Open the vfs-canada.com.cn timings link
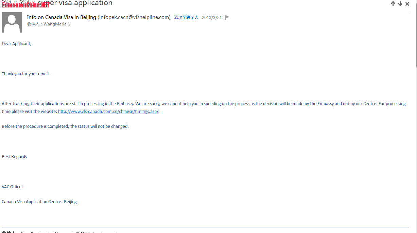The width and height of the screenshot is (417, 233). pyautogui.click(x=108, y=111)
